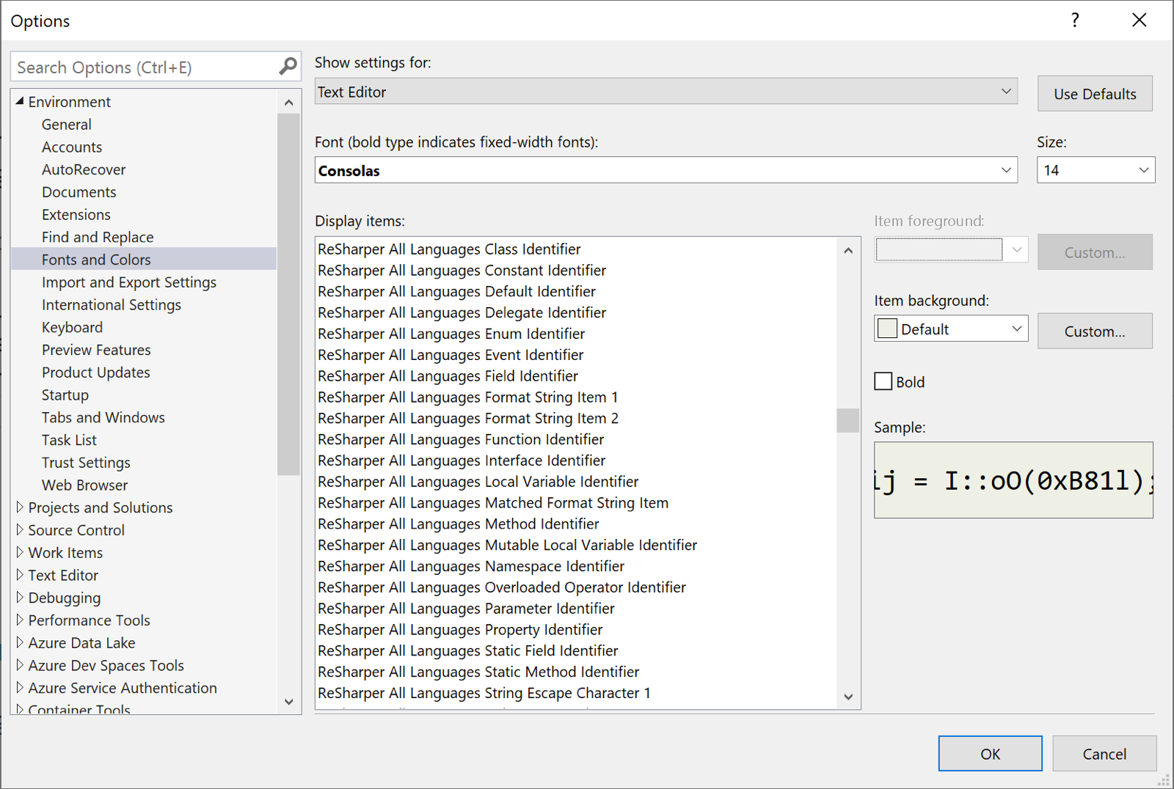The height and width of the screenshot is (789, 1174).
Task: Expand the Azure Dev Spaces Tools node
Action: [20, 665]
